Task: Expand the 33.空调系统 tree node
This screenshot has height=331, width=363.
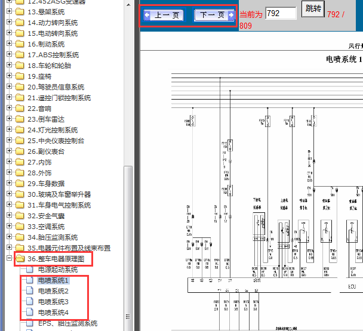Action: tap(9, 226)
